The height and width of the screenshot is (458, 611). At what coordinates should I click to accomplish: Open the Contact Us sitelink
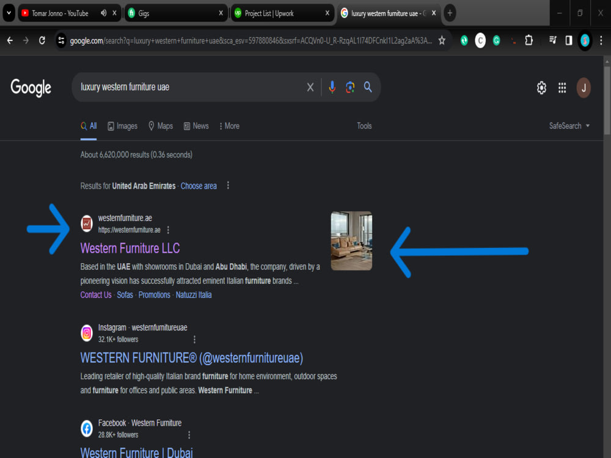pyautogui.click(x=96, y=295)
